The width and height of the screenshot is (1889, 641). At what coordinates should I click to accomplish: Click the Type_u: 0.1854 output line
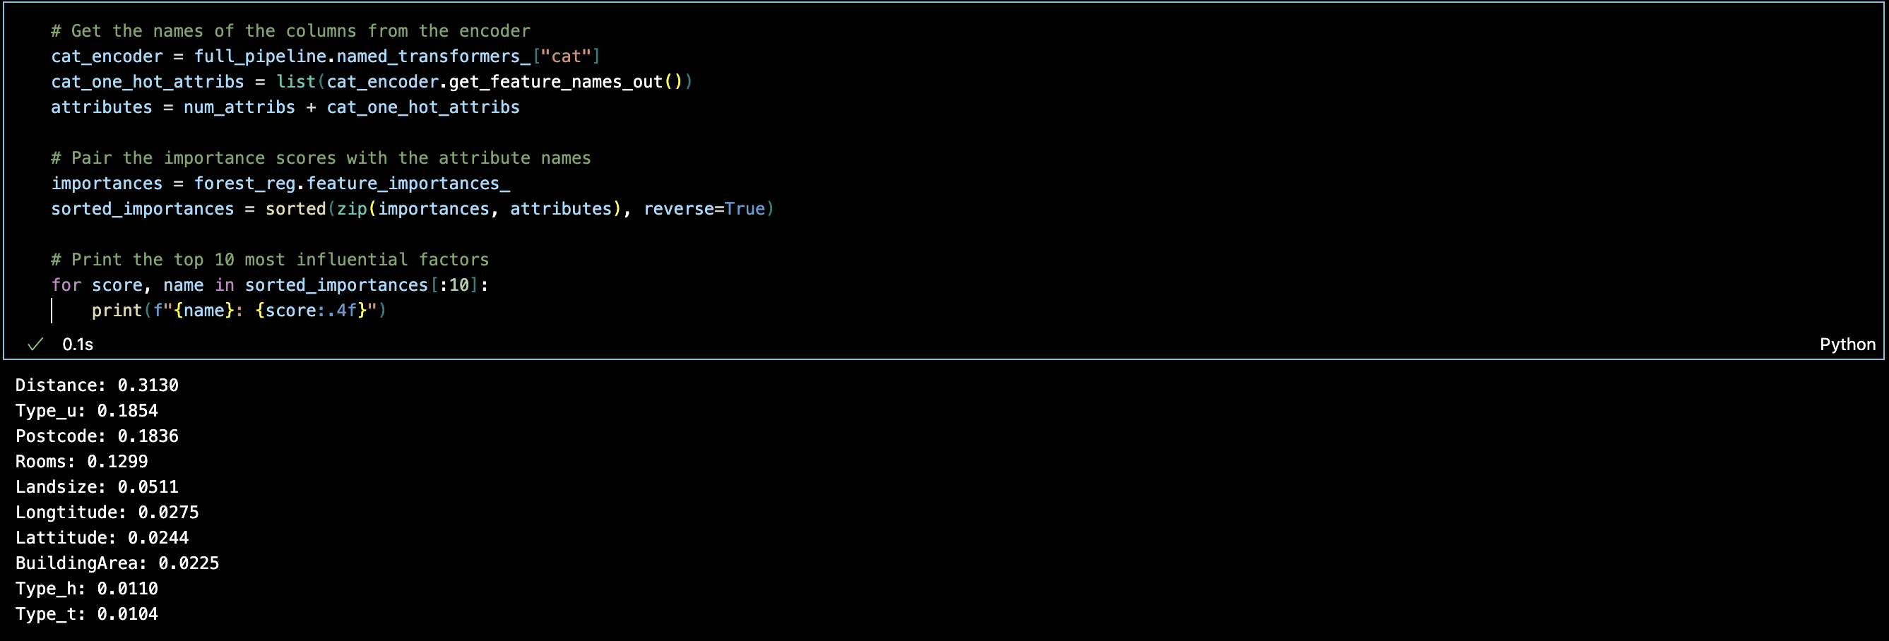[x=86, y=411]
